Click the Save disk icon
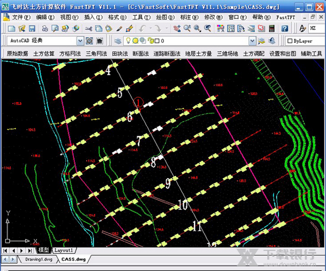 32,28
